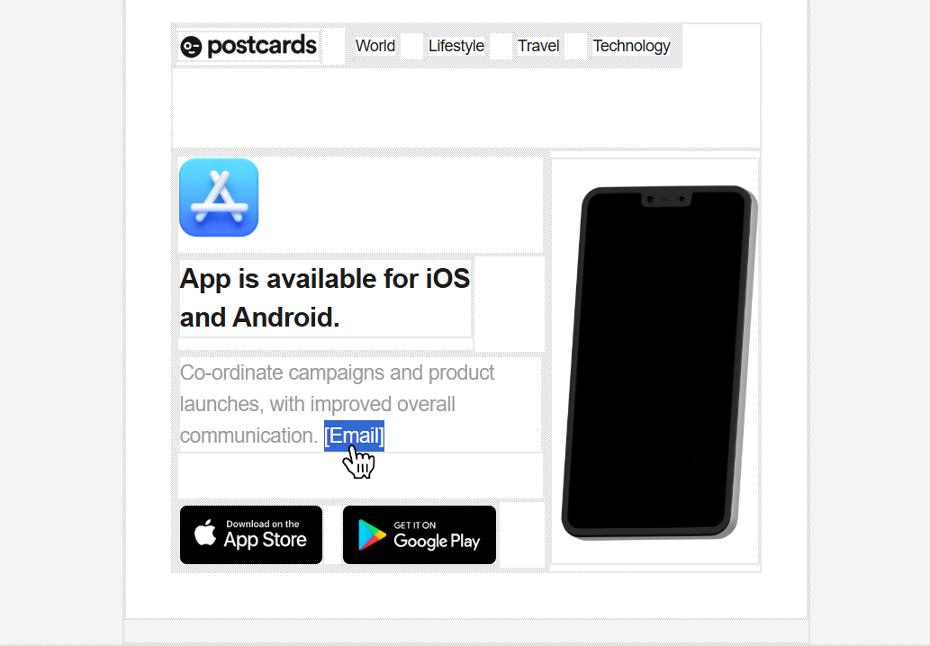This screenshot has width=930, height=646.
Task: Click the Download on the App Store badge
Action: click(x=251, y=534)
